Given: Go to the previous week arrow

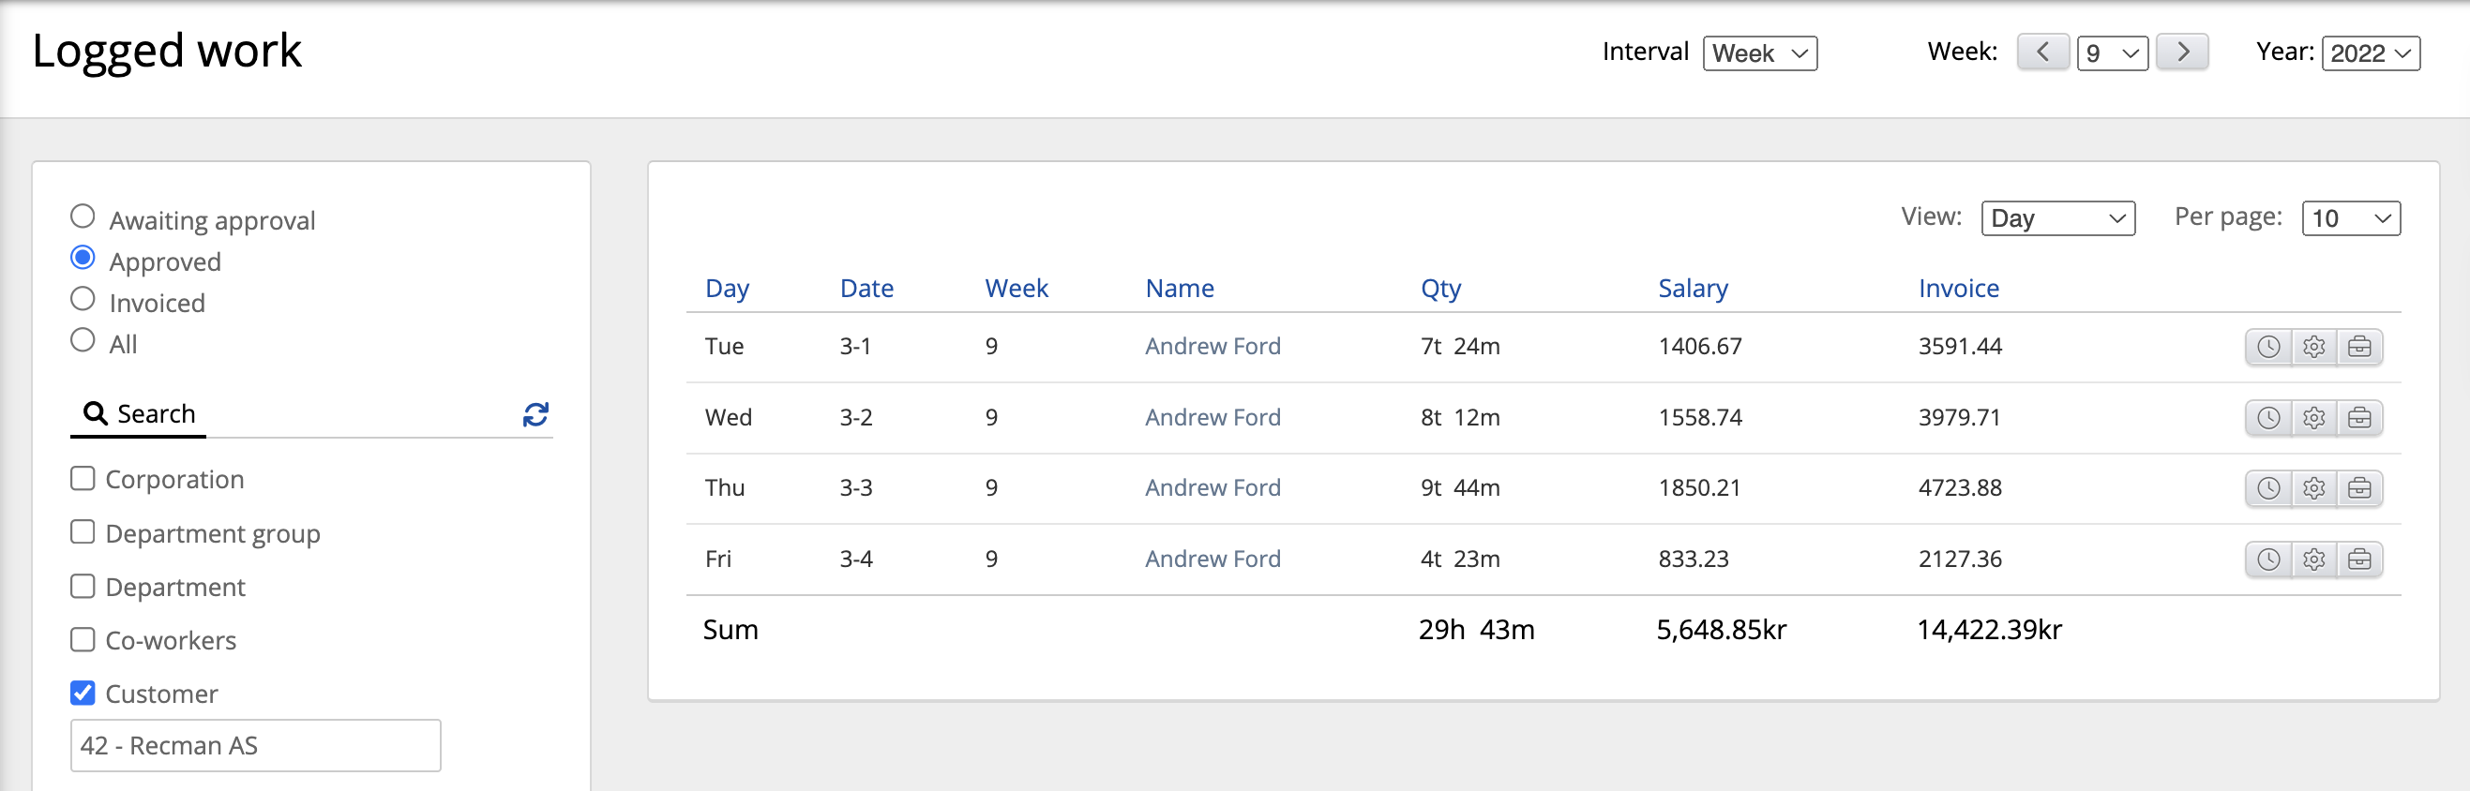Looking at the screenshot, I should [2041, 52].
